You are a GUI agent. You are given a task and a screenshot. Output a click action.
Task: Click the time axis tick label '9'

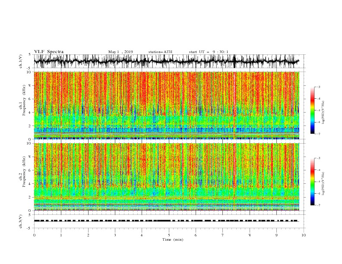(276, 235)
